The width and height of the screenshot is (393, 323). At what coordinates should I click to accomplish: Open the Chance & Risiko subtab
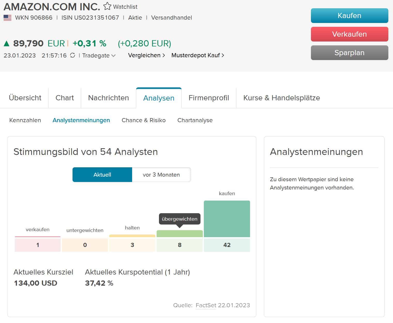143,120
